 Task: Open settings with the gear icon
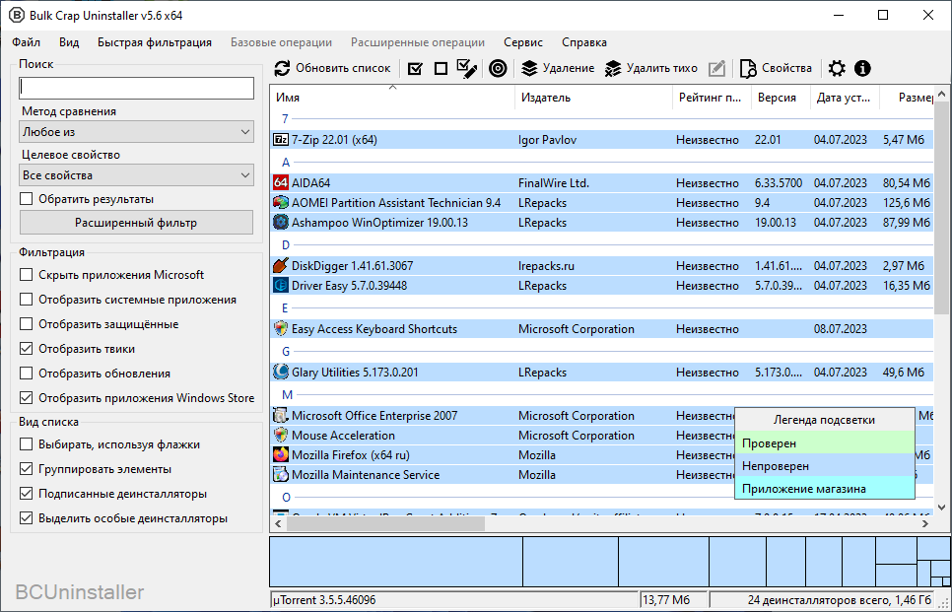pos(837,69)
